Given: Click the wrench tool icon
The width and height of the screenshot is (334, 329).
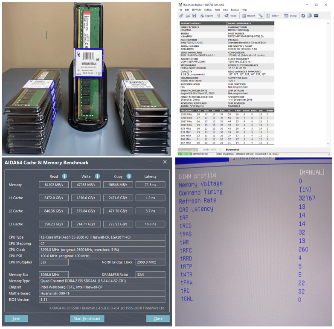Looking at the screenshot, I should click(261, 15).
